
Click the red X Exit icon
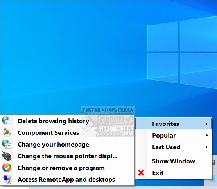click(x=141, y=173)
